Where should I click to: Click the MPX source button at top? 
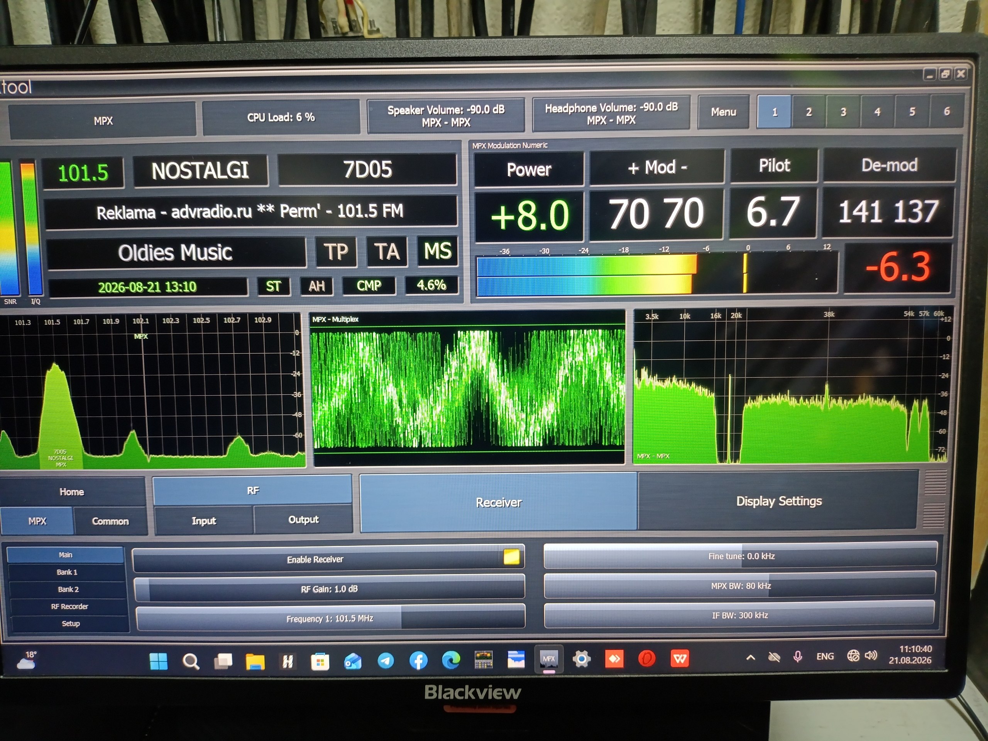point(103,120)
